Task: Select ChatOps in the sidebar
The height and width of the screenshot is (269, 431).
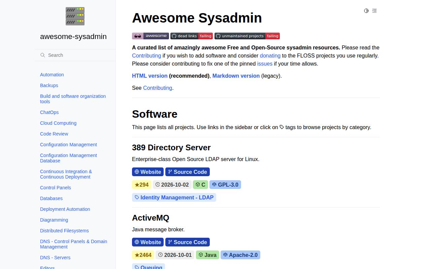Action: point(49,112)
